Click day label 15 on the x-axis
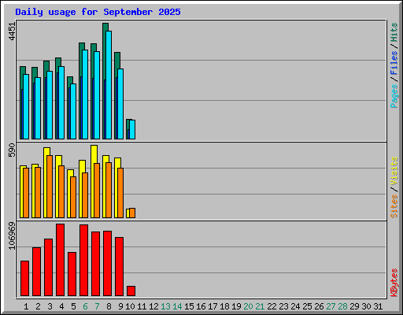 (x=189, y=306)
